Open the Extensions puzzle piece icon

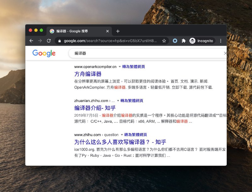pos(184,41)
